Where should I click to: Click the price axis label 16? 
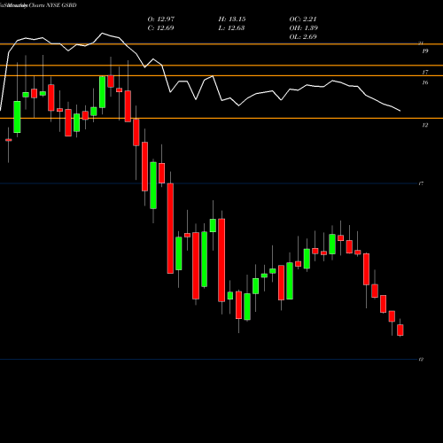[425, 82]
